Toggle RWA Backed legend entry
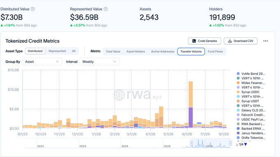This screenshot has height=157, width=280. click(x=251, y=124)
